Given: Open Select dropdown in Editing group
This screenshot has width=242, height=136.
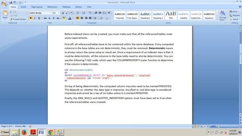Looking at the screenshot, I should click(234, 19).
